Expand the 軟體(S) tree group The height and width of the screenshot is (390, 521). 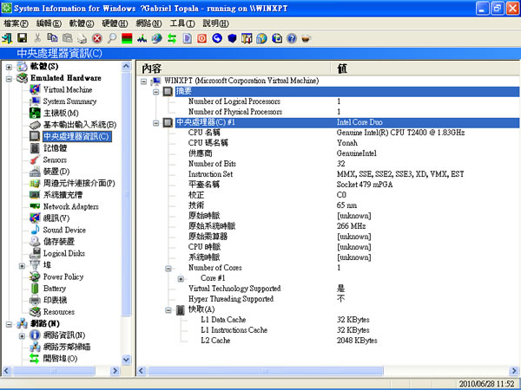(10, 67)
